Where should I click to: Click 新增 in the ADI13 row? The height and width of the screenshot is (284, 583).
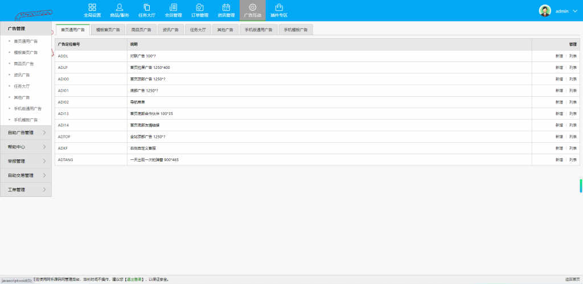pos(559,113)
